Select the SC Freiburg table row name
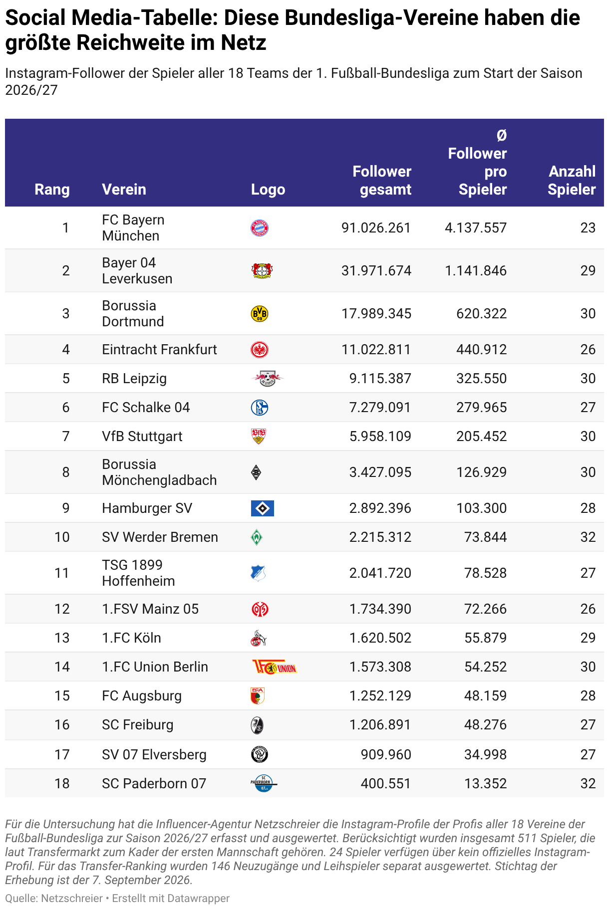Image resolution: width=609 pixels, height=910 pixels. coord(138,725)
